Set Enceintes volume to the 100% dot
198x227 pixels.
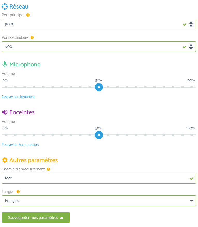192,135
